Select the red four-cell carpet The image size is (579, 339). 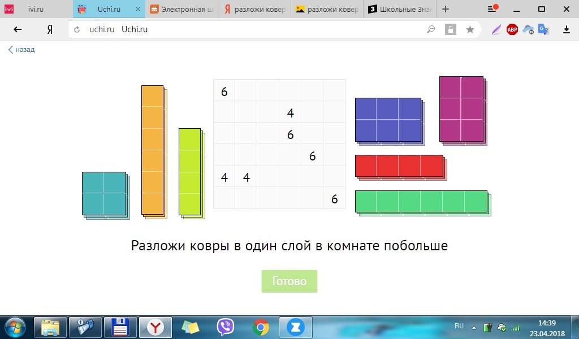(x=399, y=166)
